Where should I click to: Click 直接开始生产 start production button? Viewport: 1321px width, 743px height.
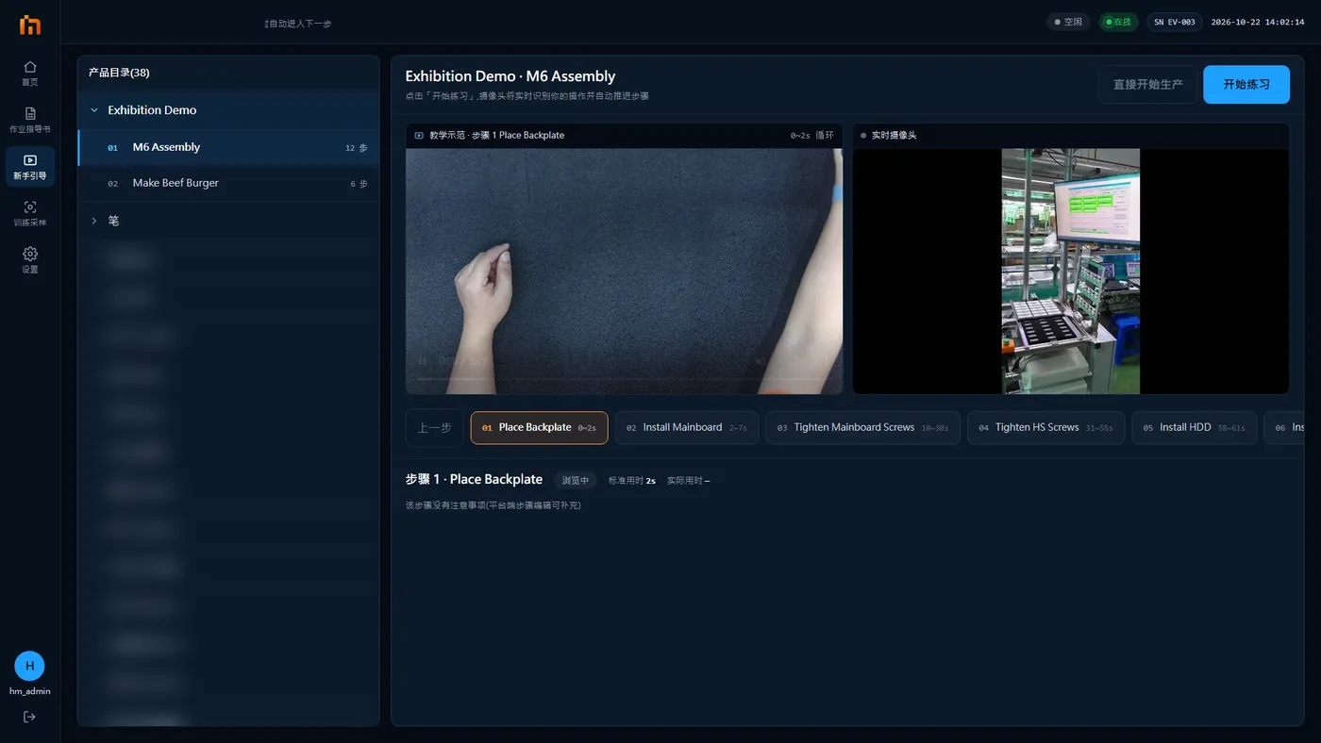coord(1147,84)
